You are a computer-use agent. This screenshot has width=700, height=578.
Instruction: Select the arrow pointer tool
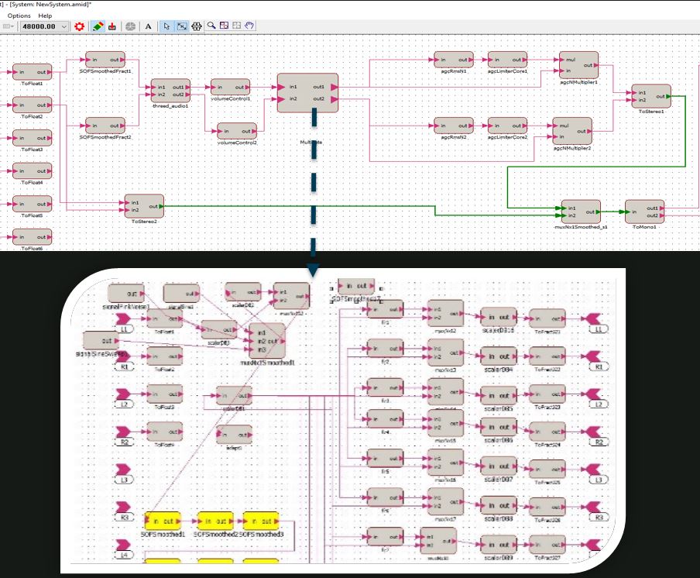point(166,26)
